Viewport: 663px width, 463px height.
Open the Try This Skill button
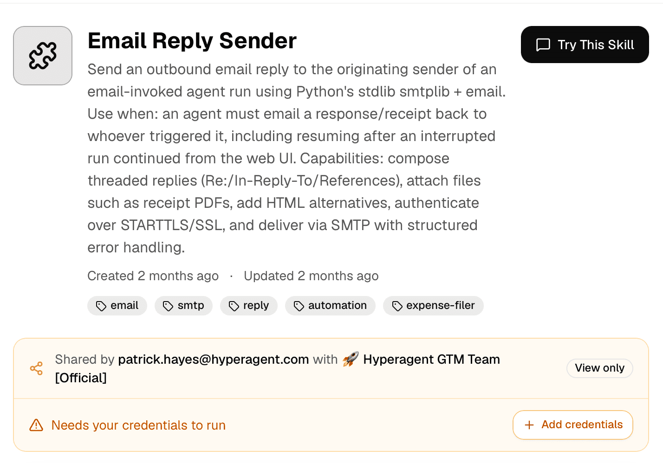coord(585,45)
